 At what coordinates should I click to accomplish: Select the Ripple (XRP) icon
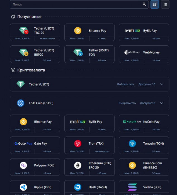tap(23, 187)
